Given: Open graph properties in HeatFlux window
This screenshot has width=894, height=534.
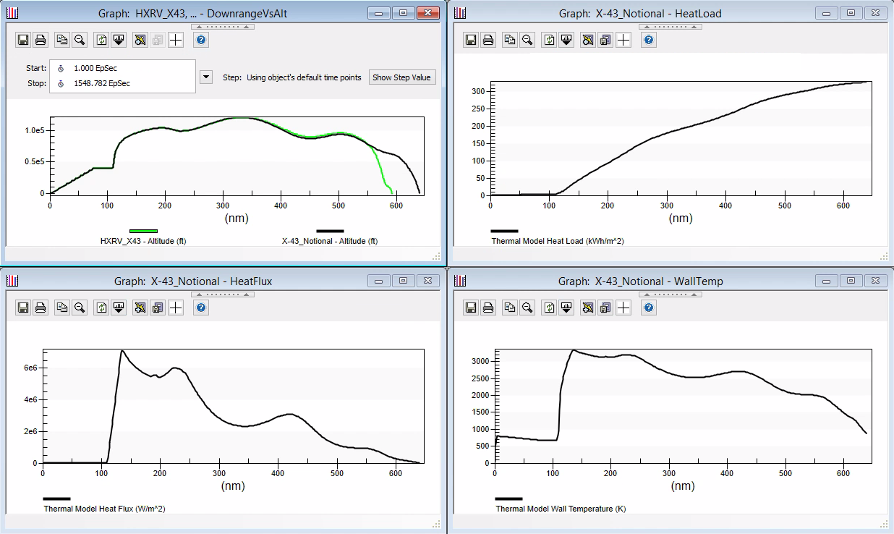Looking at the screenshot, I should click(140, 308).
